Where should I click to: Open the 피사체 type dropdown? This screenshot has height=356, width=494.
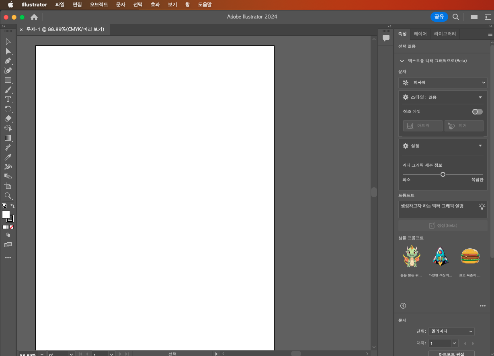pyautogui.click(x=443, y=82)
